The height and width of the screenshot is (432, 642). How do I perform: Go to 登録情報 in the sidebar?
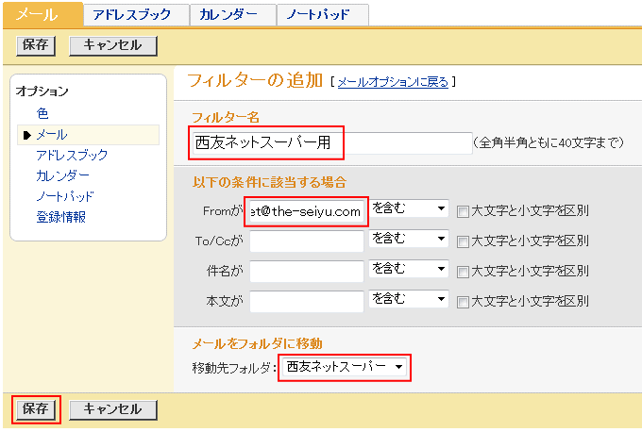coord(60,217)
